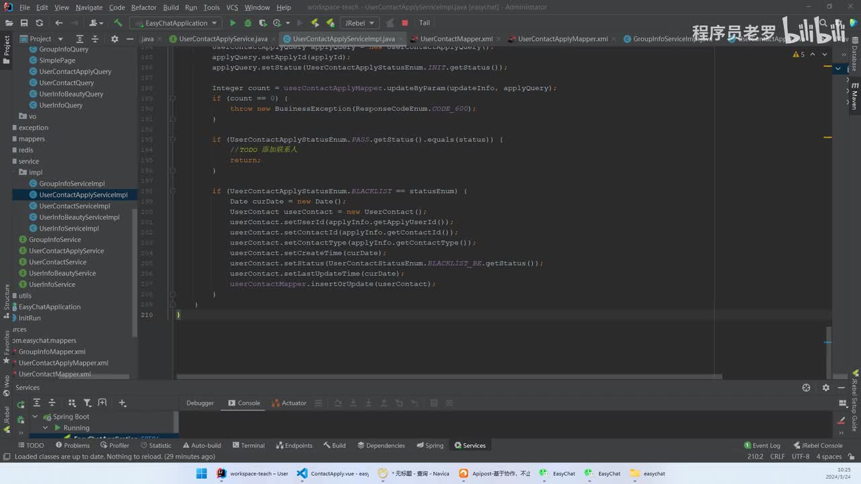Open the Terminal tool window

(248, 446)
